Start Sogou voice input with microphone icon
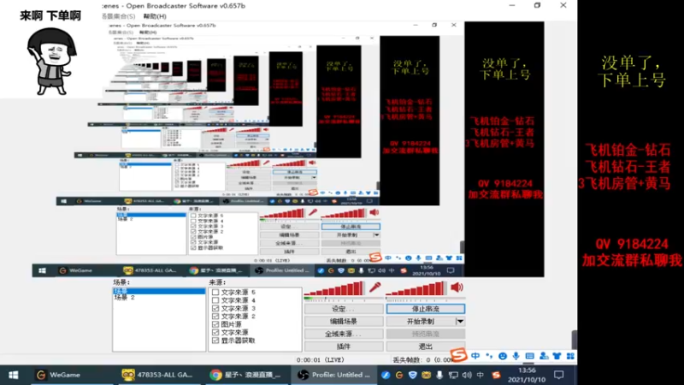 (516, 356)
